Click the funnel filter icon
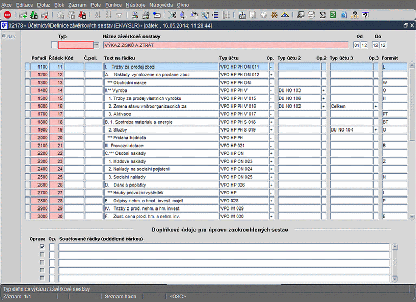 point(119,15)
